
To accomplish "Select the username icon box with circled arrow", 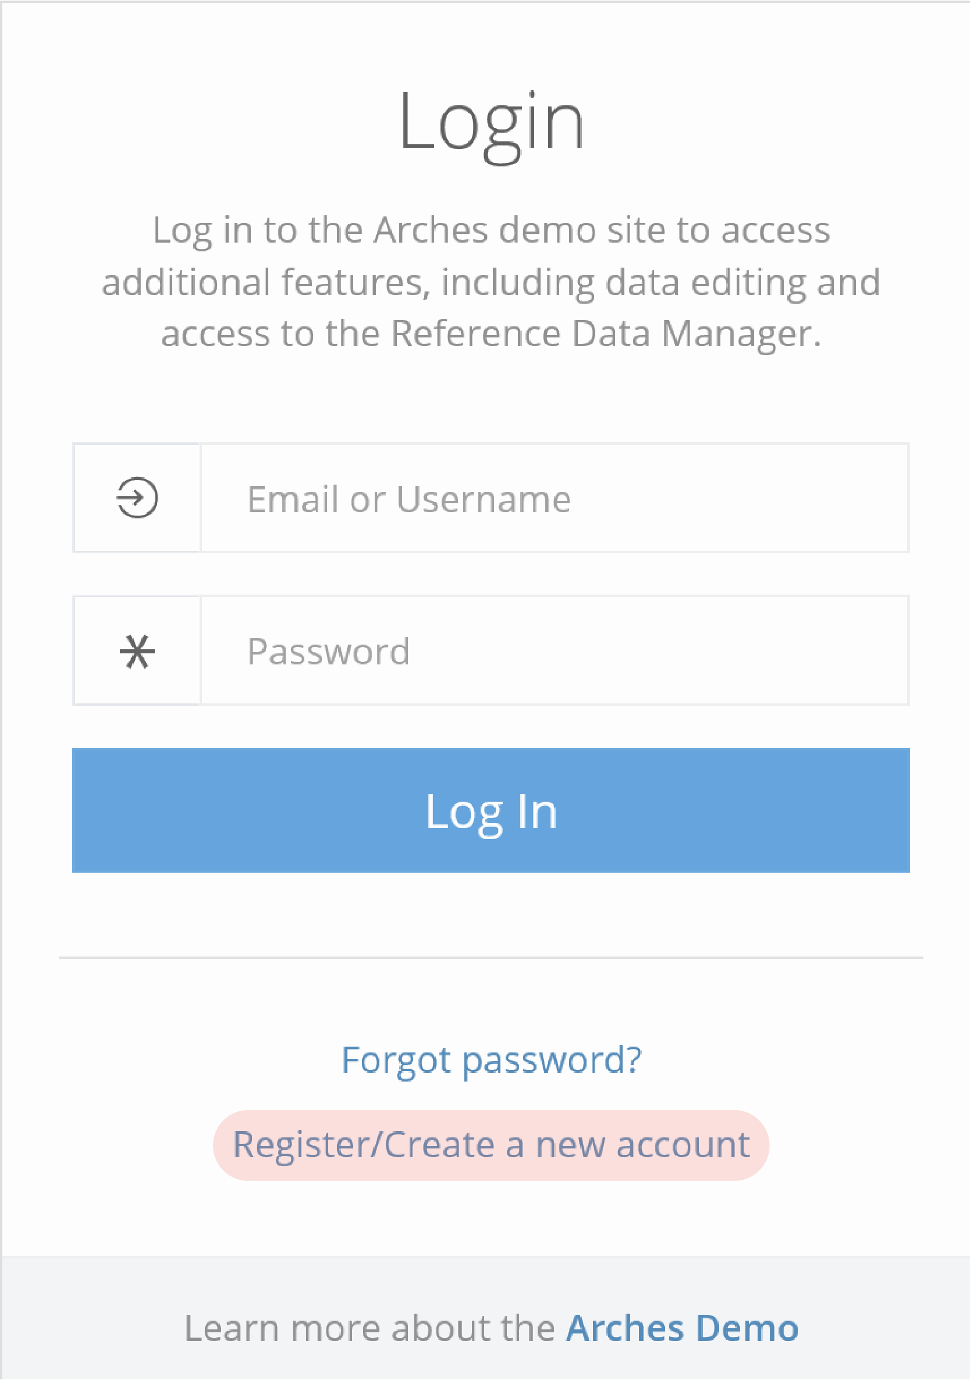I will (136, 498).
